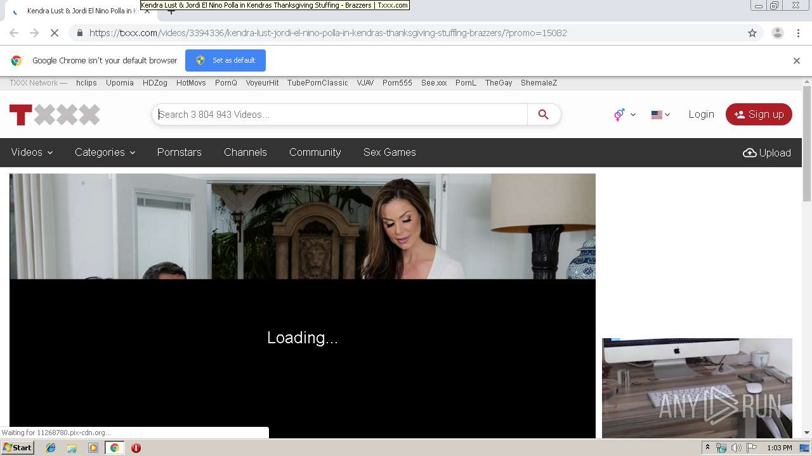This screenshot has width=812, height=456.
Task: Open the Chrome profile avatar
Action: coord(777,33)
